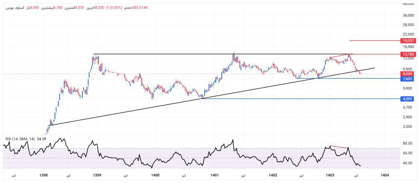Select year 1401 on the time axis
The image size is (420, 183).
(215, 175)
